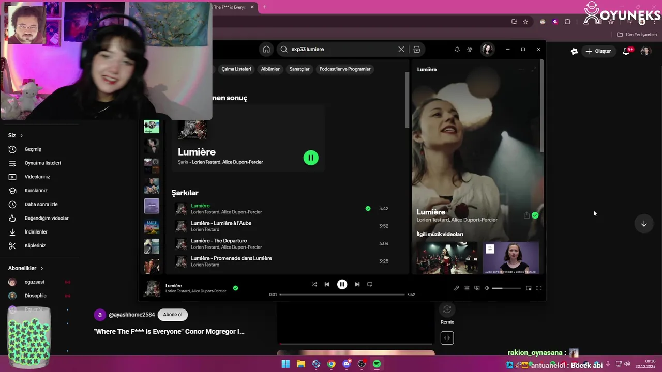The height and width of the screenshot is (372, 662).
Task: Expand the Siz section in YouTube sidebar
Action: pos(16,135)
